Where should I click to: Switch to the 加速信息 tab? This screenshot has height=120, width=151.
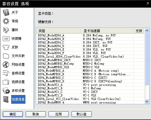[18, 99]
